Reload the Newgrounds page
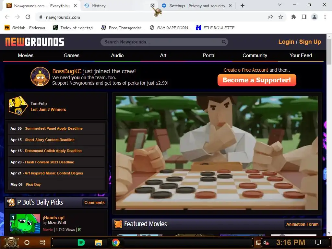 tap(28, 17)
